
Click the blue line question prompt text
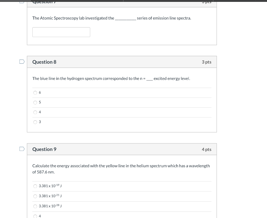click(x=111, y=78)
